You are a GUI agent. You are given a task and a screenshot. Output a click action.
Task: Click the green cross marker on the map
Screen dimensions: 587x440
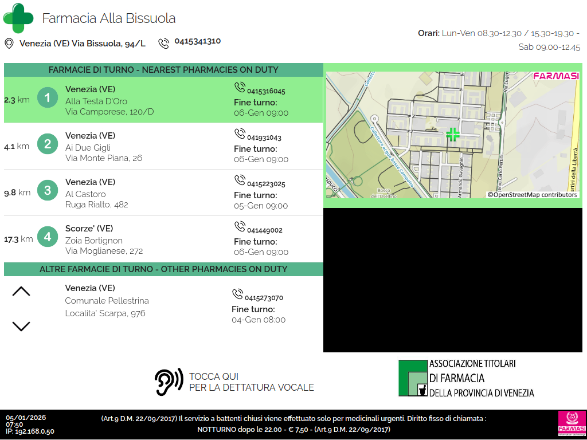(x=453, y=135)
